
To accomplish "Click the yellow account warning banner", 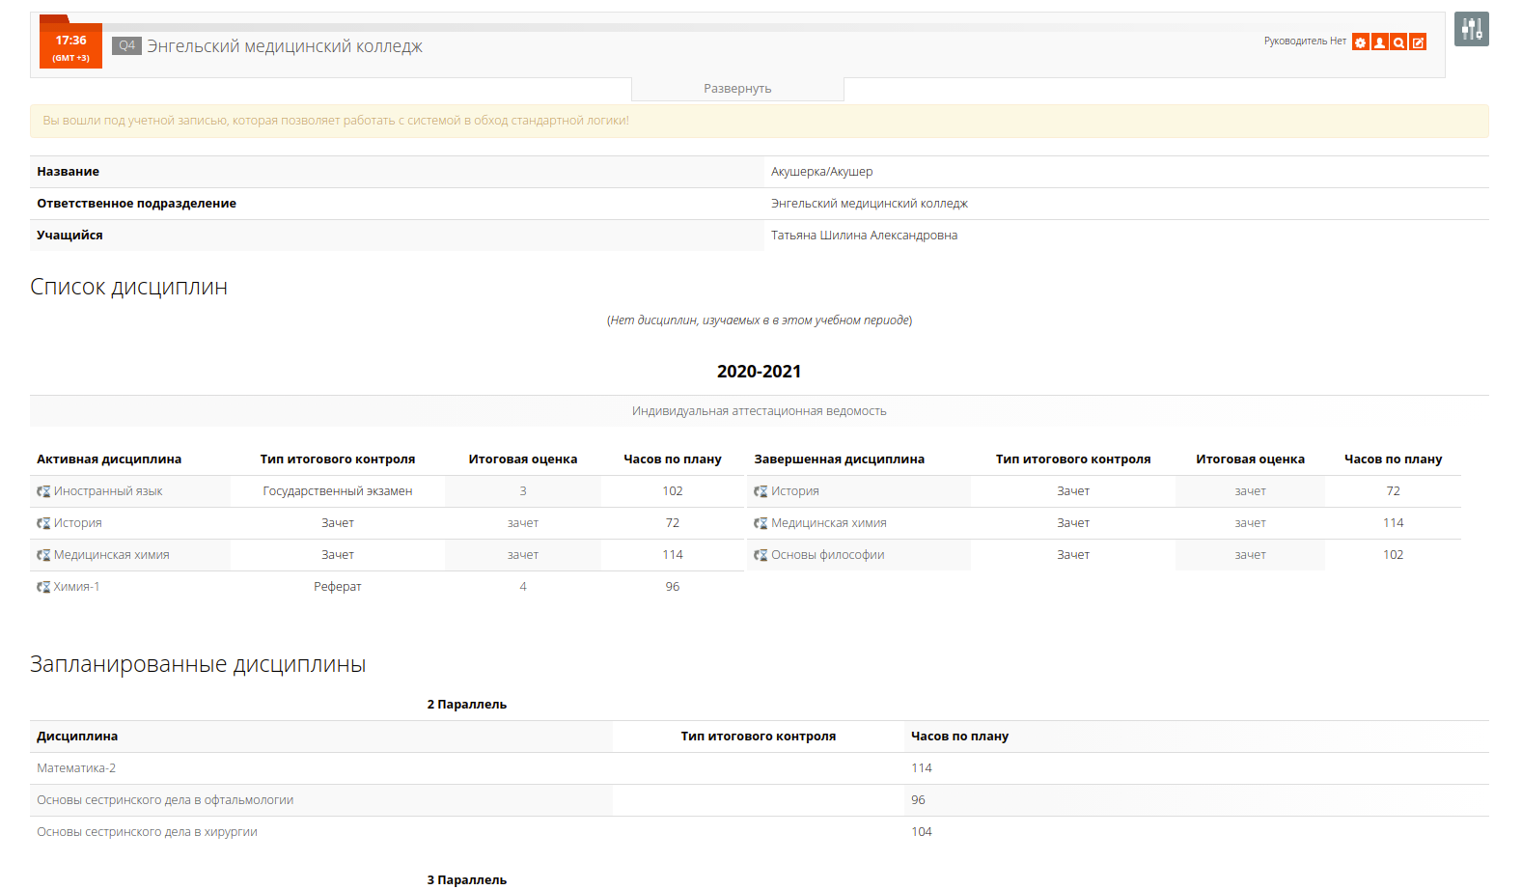I will click(x=760, y=121).
